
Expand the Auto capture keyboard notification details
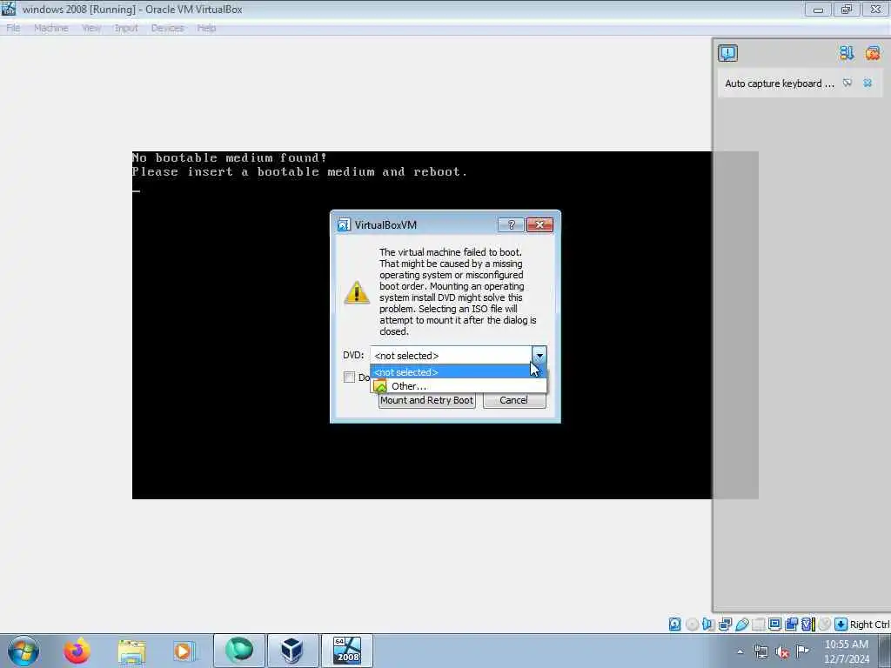point(847,83)
